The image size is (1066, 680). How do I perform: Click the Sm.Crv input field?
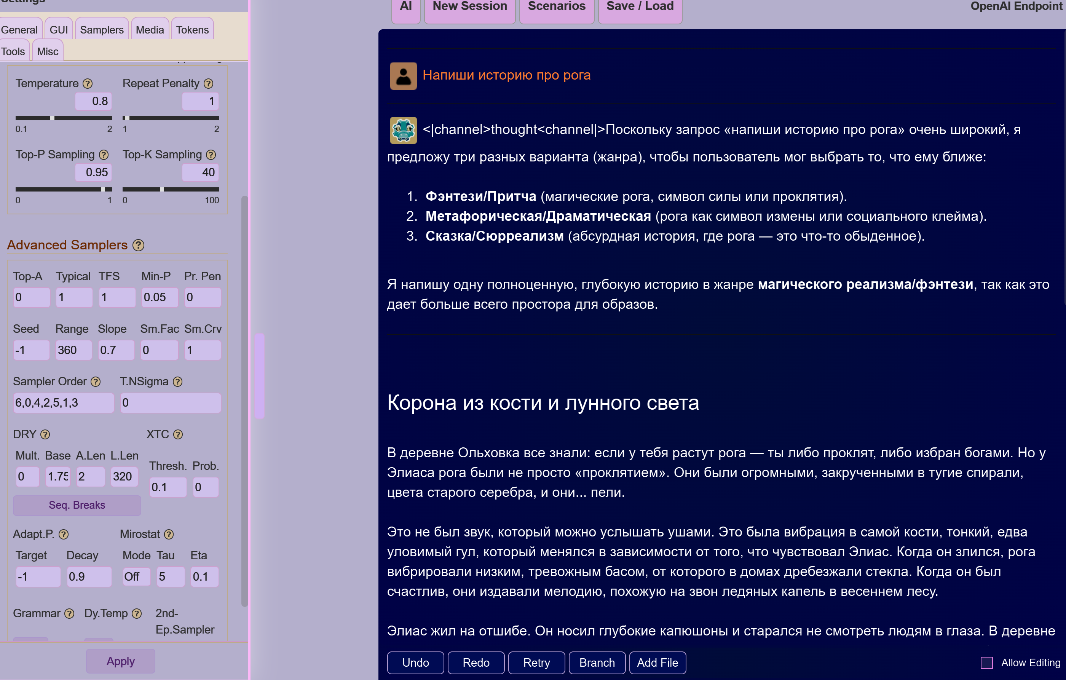(x=202, y=350)
